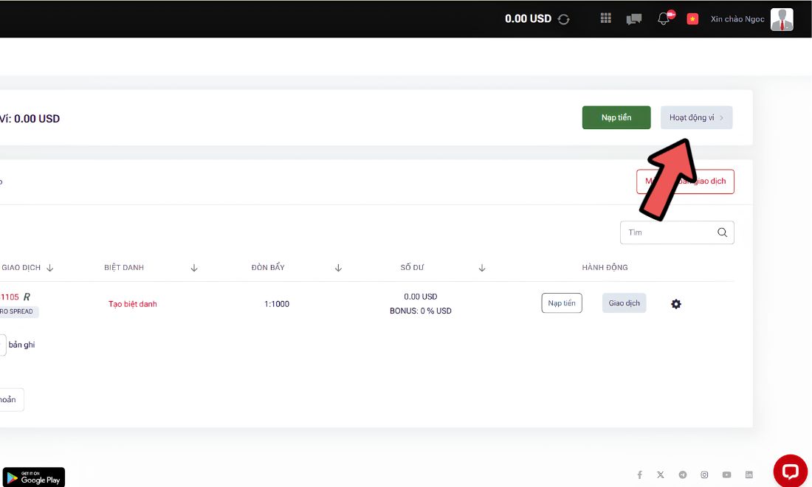Image resolution: width=812 pixels, height=487 pixels.
Task: Visit the Telegram social link
Action: pos(683,474)
